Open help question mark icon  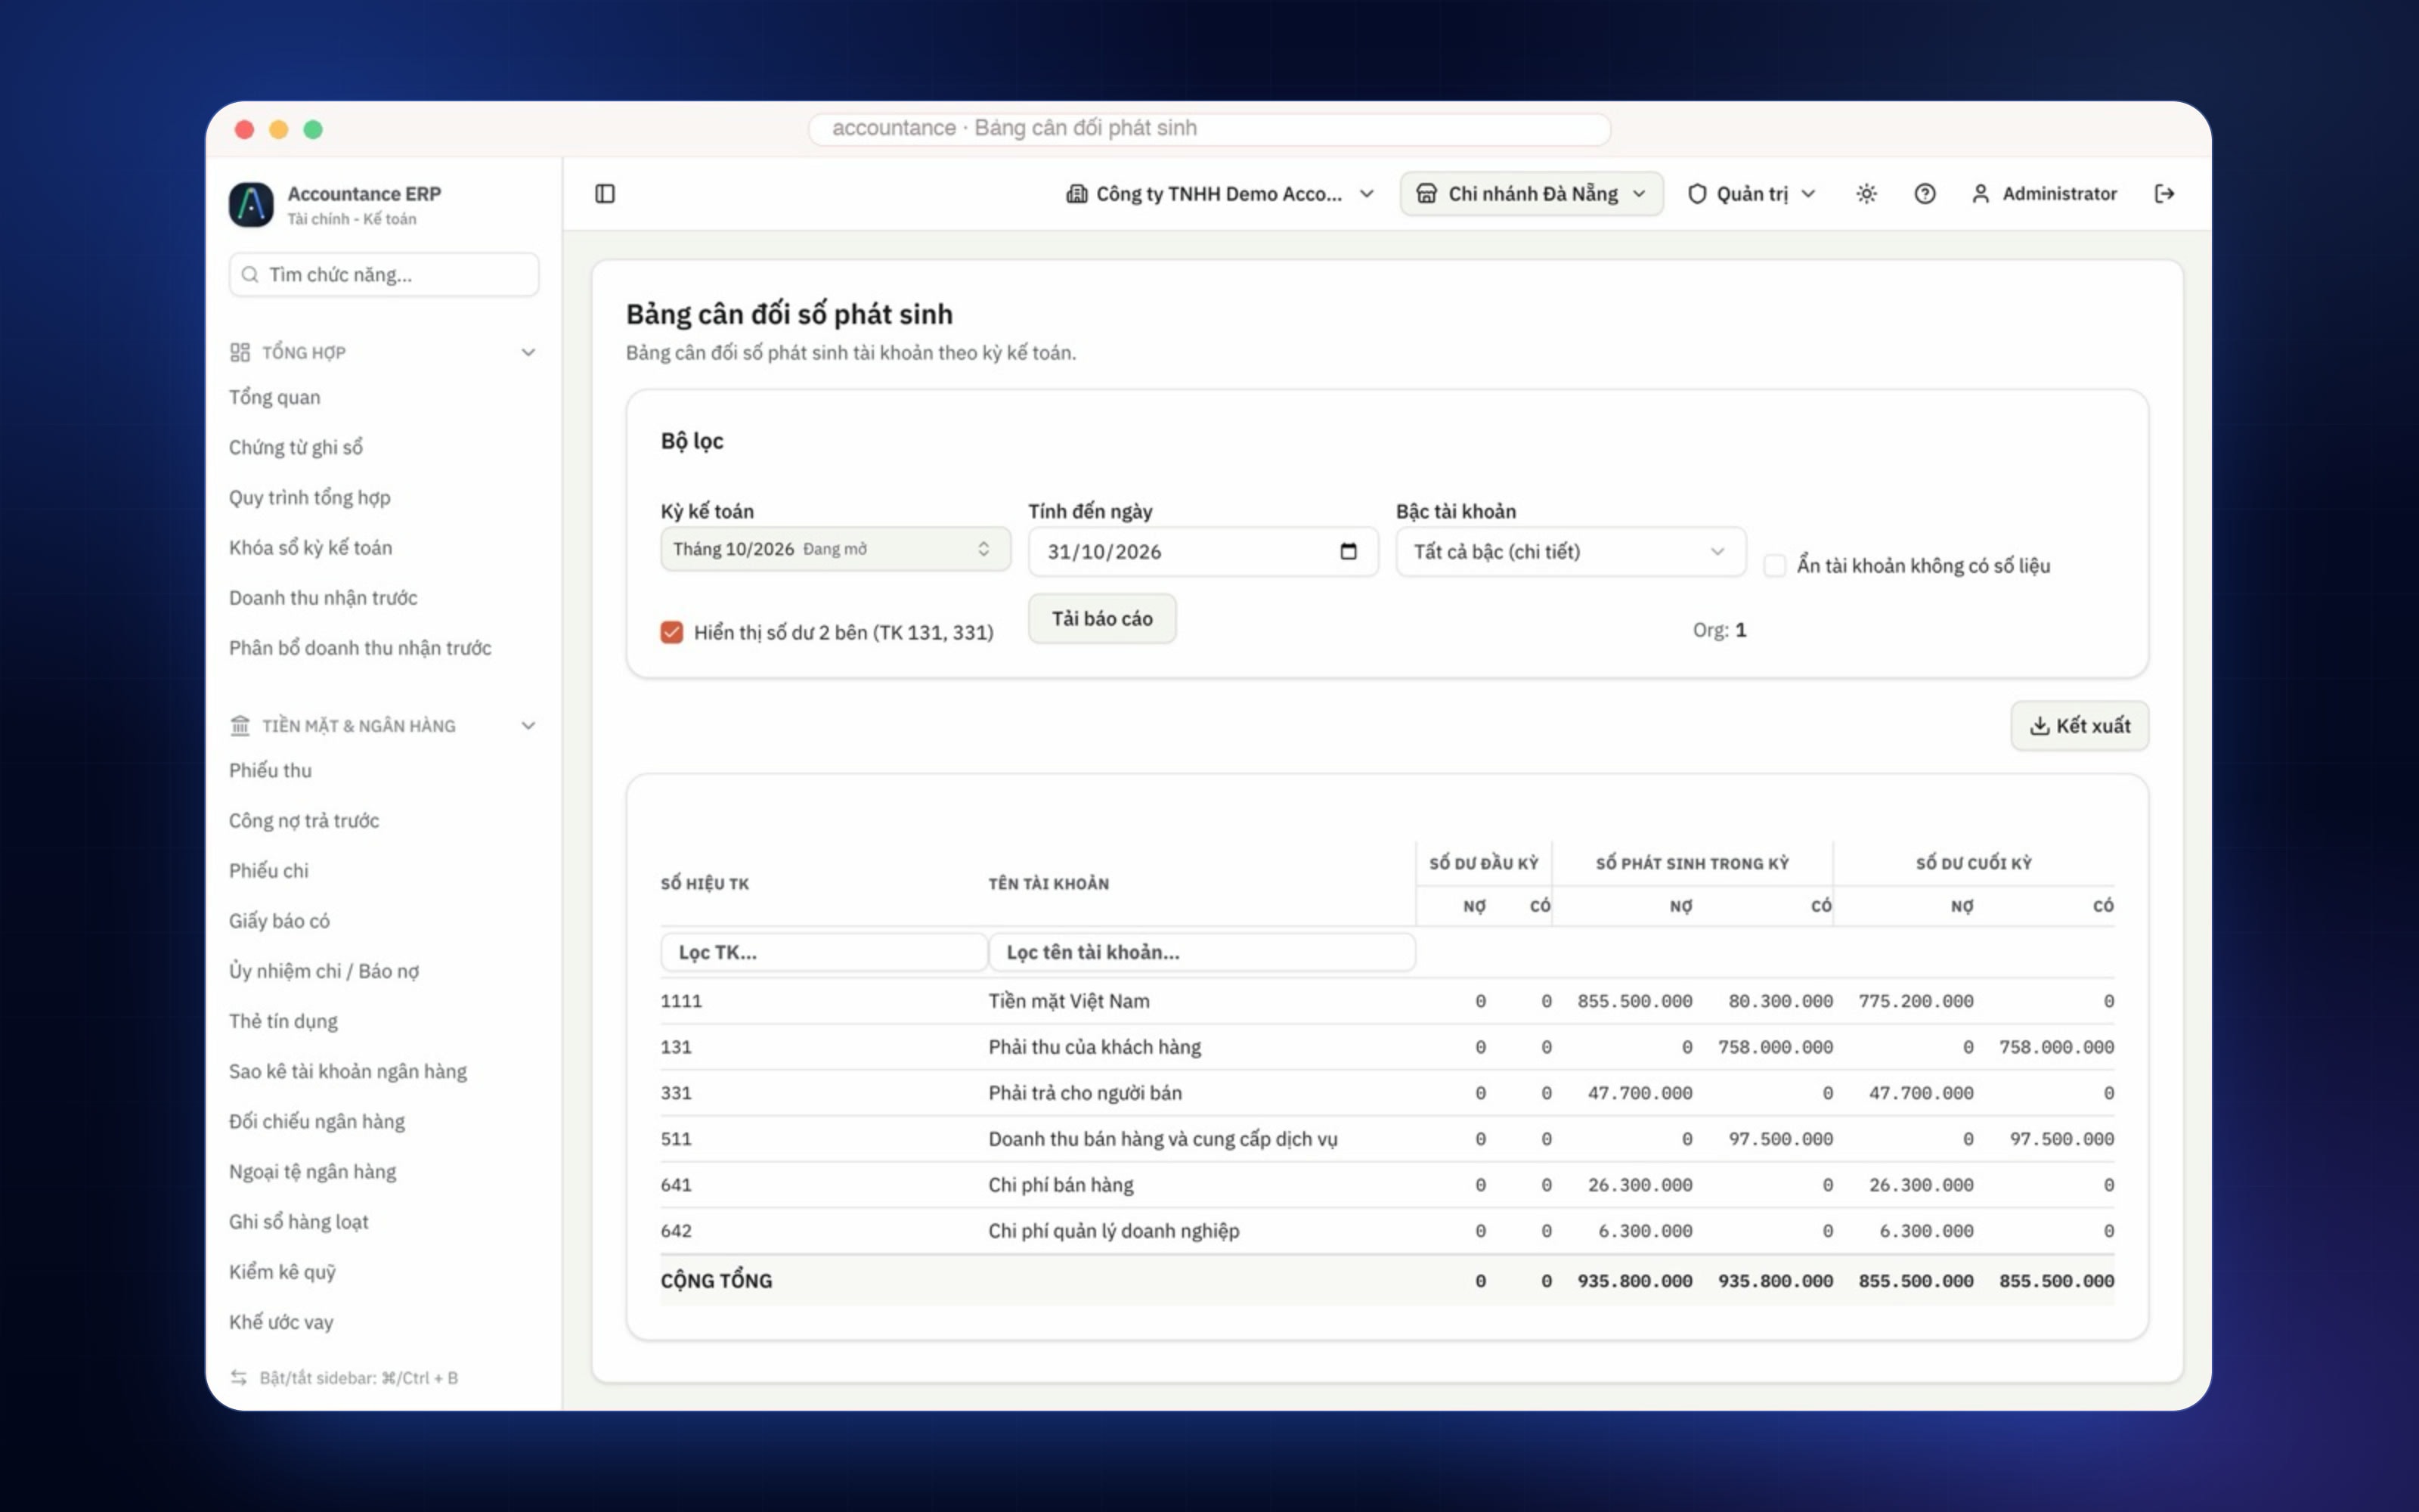pos(1924,194)
